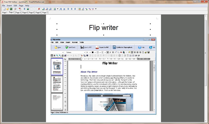The width and height of the screenshot is (209, 124).
Task: Click the line icon with the red minus
Action: (x=90, y=9)
